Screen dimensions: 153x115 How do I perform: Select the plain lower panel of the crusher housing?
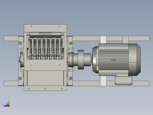[45, 78]
